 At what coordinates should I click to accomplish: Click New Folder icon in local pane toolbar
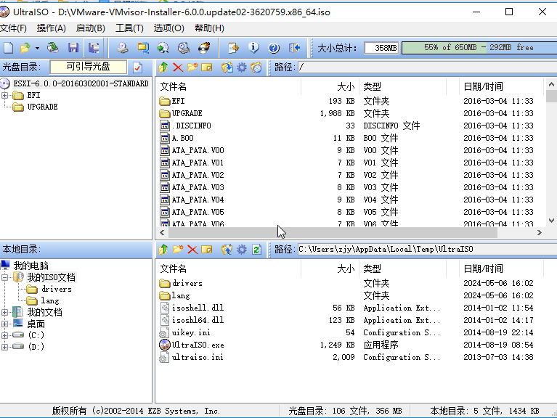pyautogui.click(x=178, y=250)
